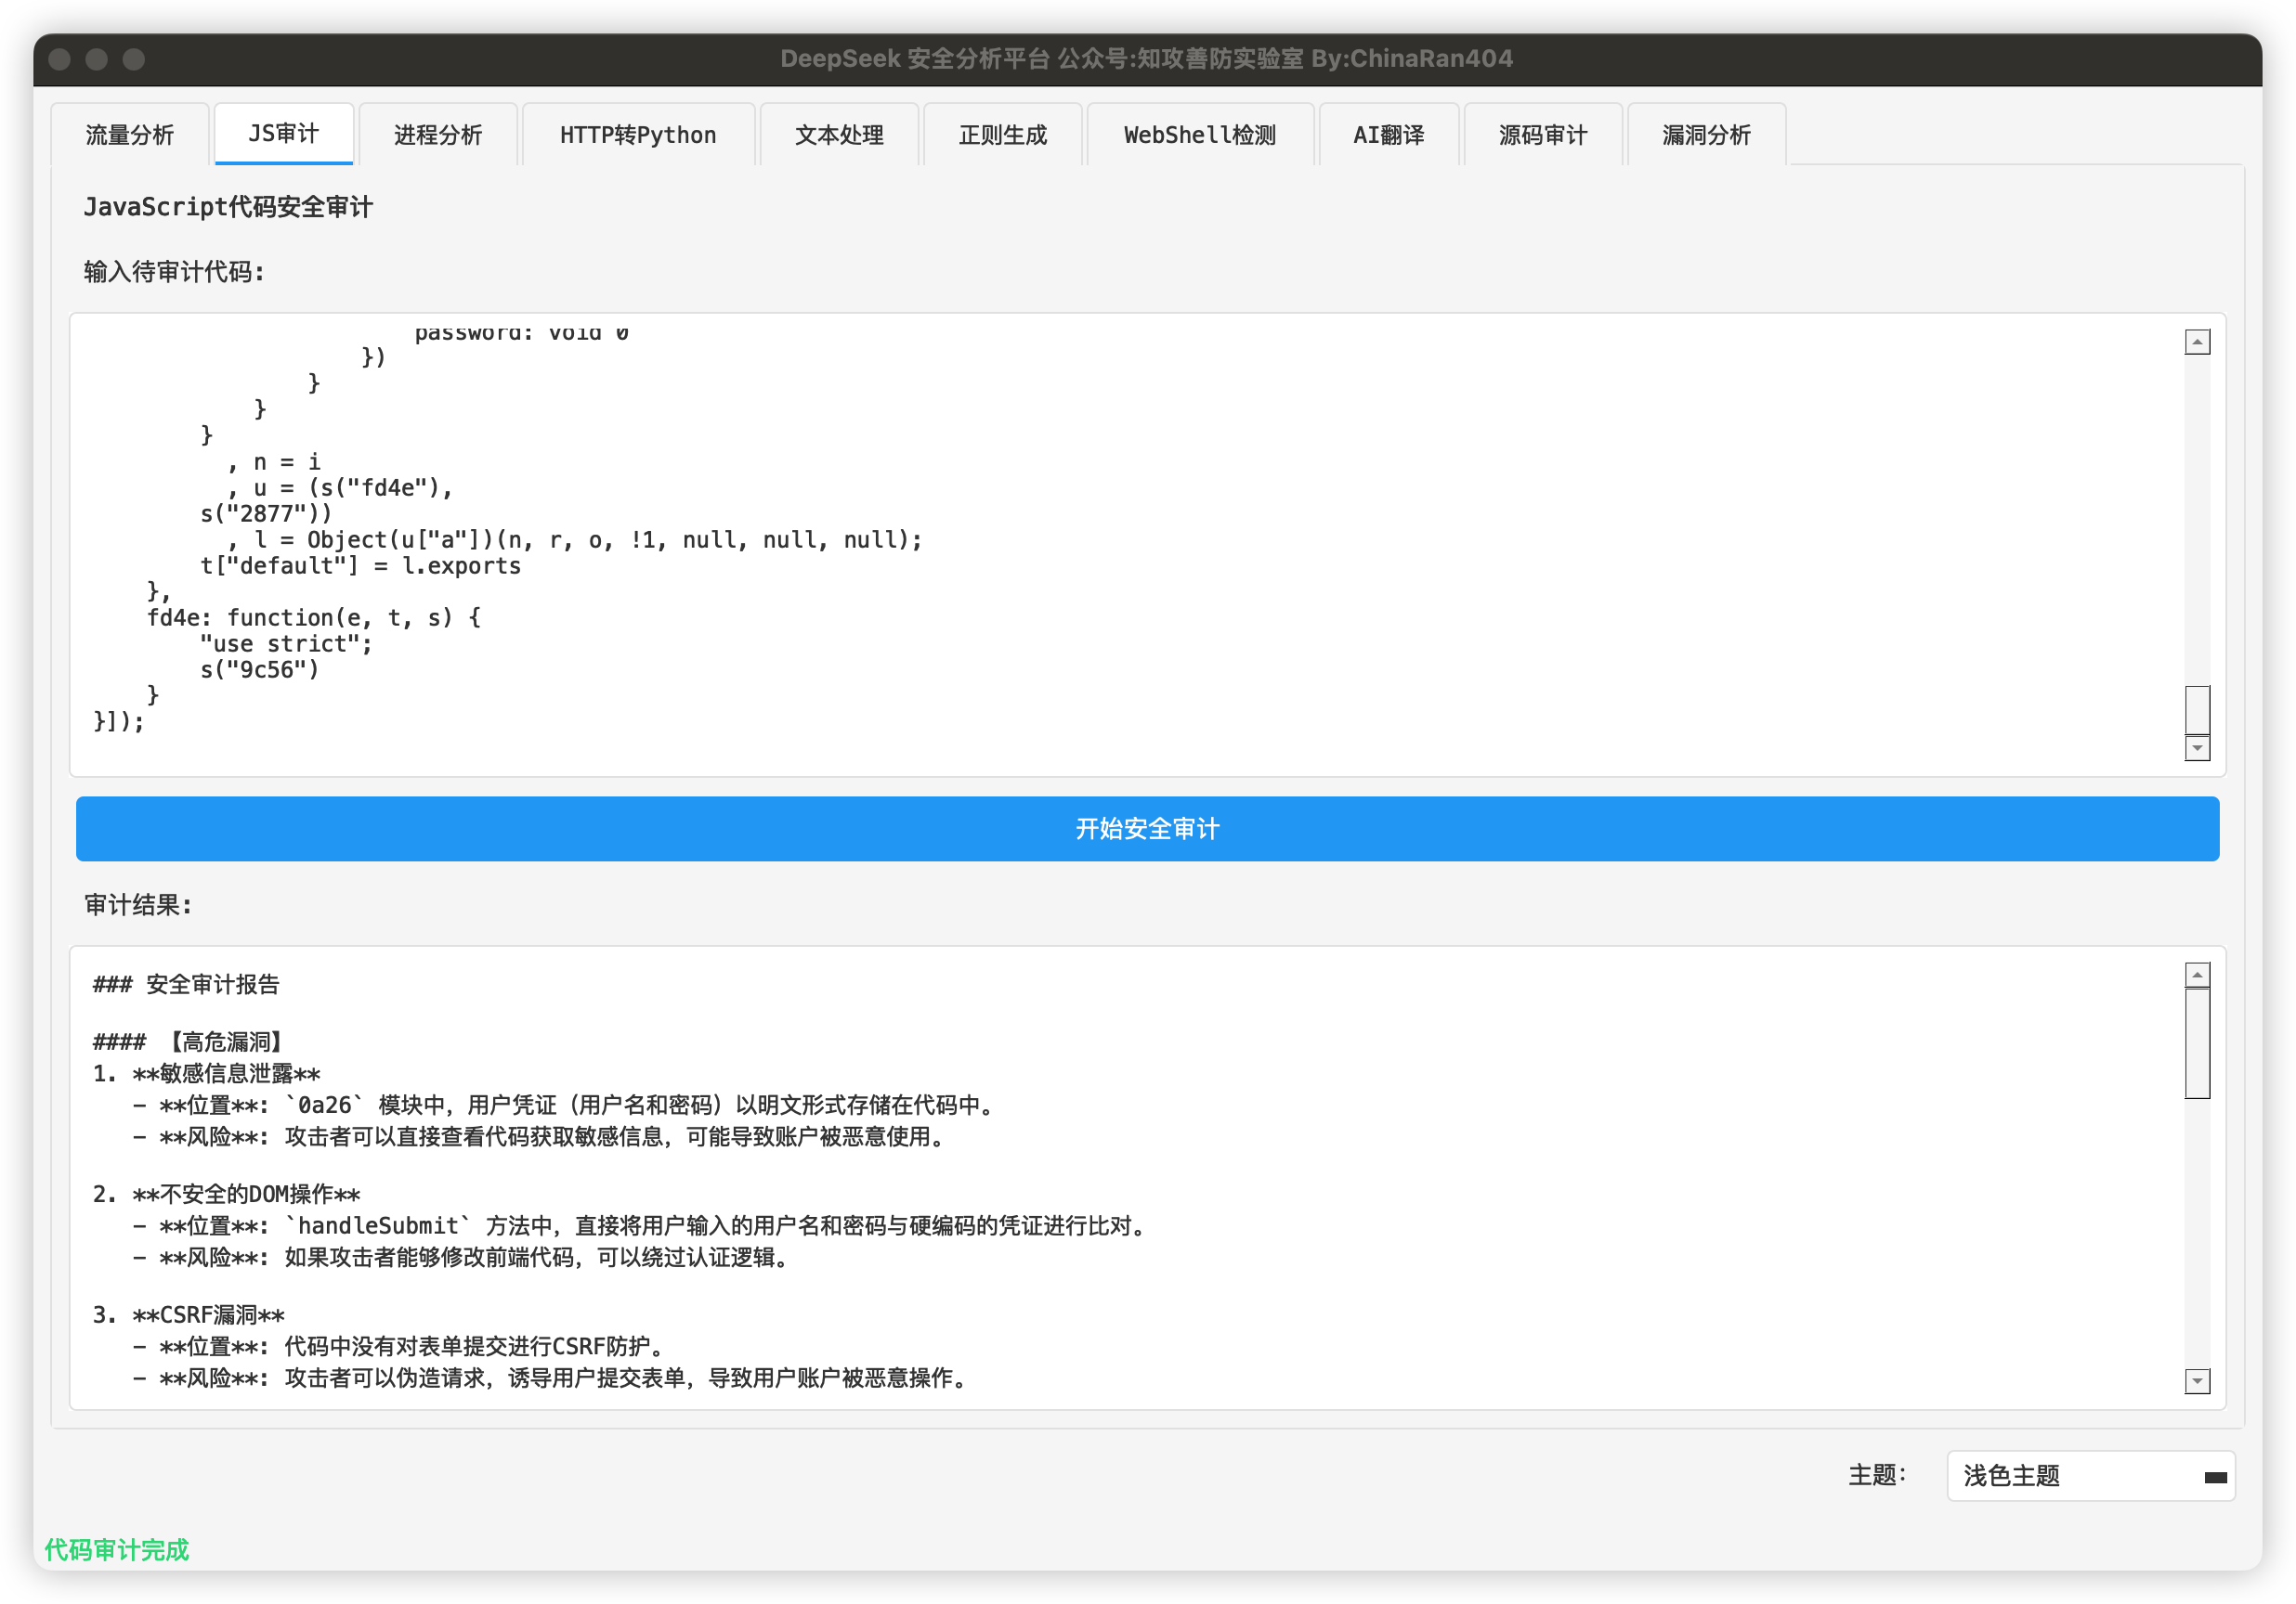Click the code input scrollbar thumb
Viewport: 2296px width, 1604px height.
pos(2197,709)
